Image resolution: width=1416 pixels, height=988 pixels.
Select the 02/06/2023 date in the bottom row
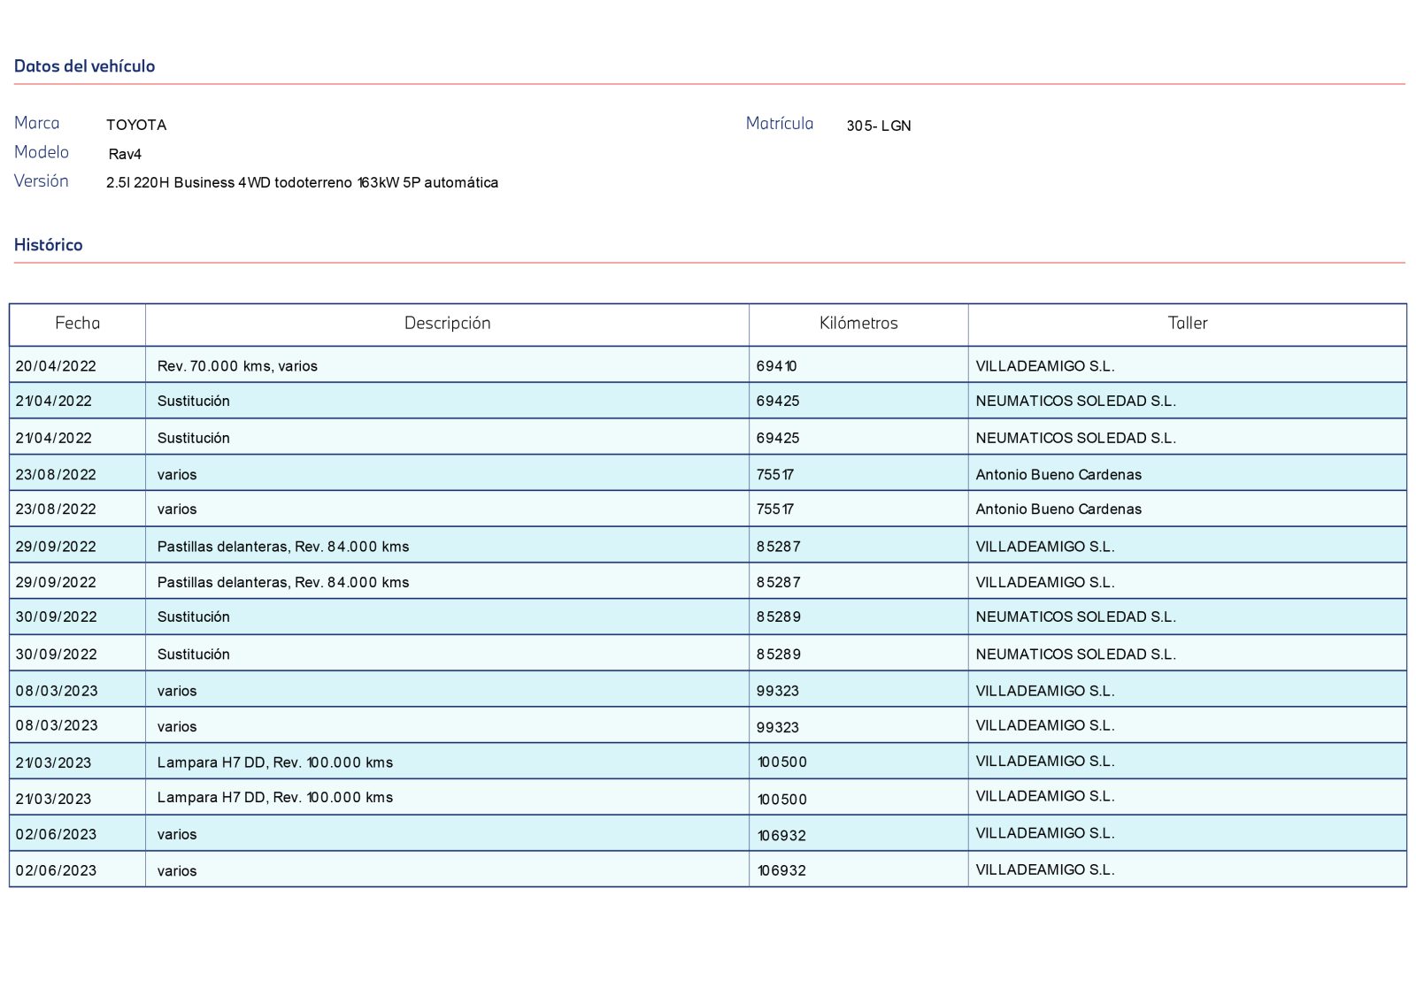tap(56, 870)
